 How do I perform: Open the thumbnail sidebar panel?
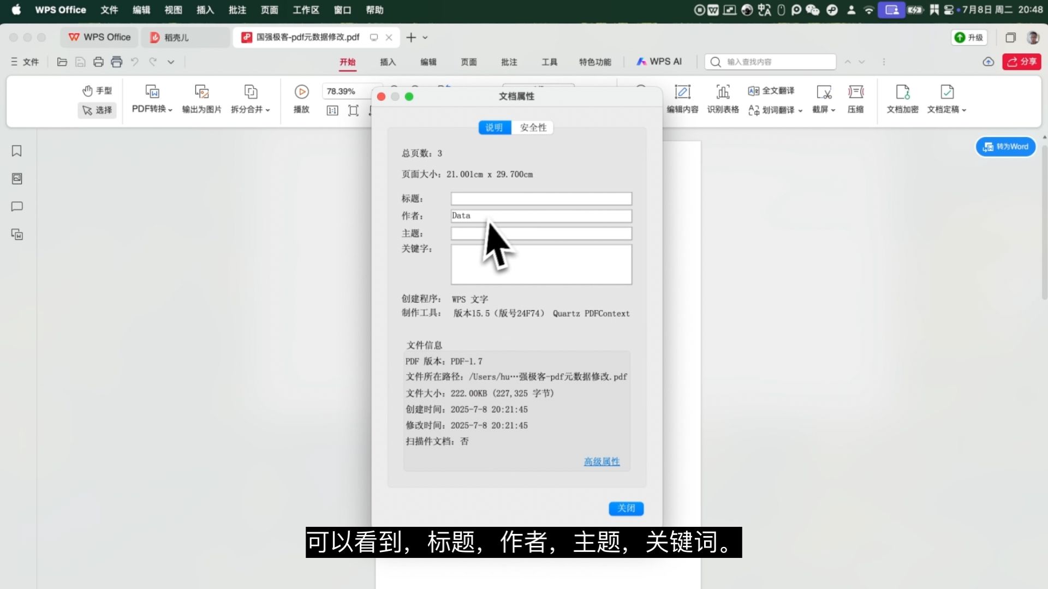coord(17,179)
